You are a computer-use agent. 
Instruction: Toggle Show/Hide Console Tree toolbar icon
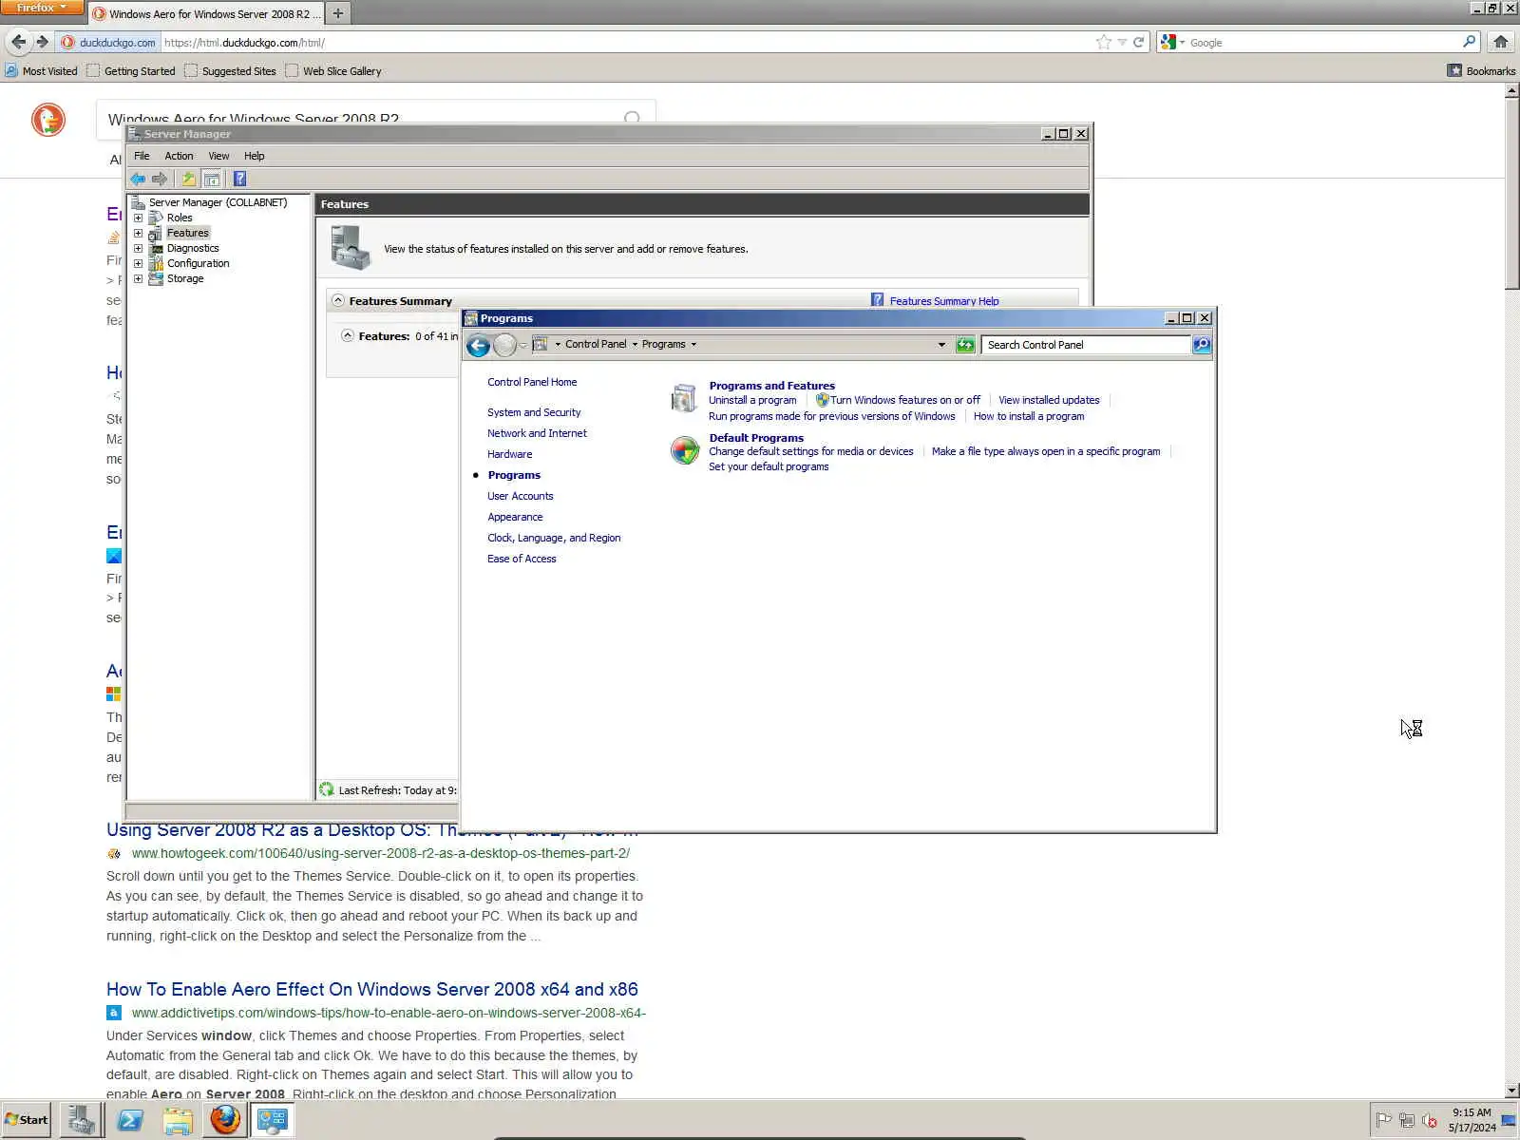(x=212, y=179)
